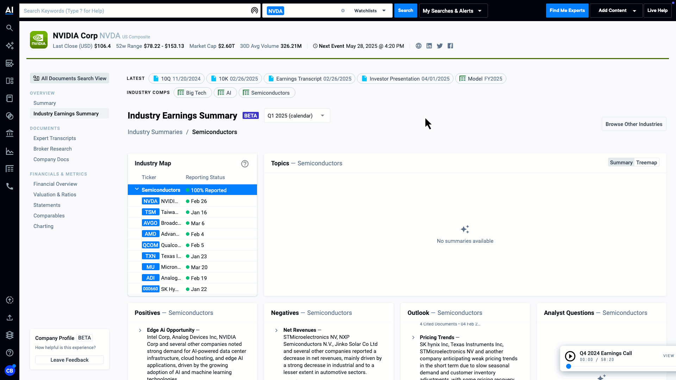Select the AVGO Broadcom row
676x380 pixels.
[192, 223]
